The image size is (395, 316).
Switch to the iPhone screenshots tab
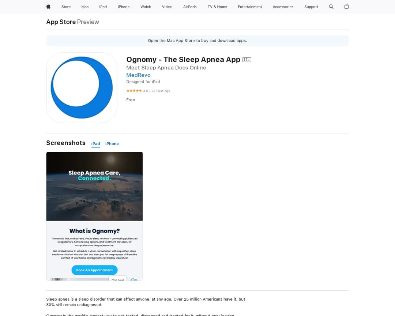pos(112,143)
